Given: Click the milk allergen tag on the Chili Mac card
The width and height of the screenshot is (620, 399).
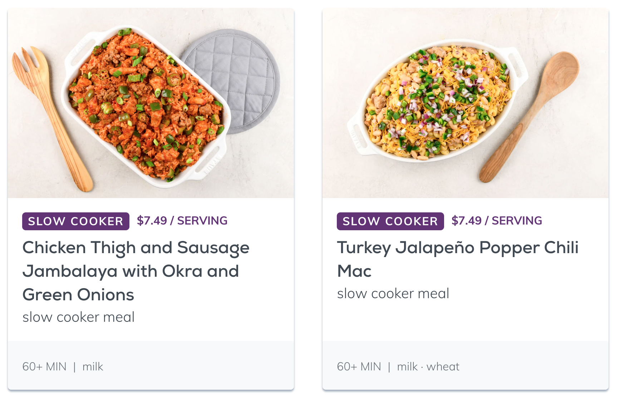Looking at the screenshot, I should tap(408, 366).
